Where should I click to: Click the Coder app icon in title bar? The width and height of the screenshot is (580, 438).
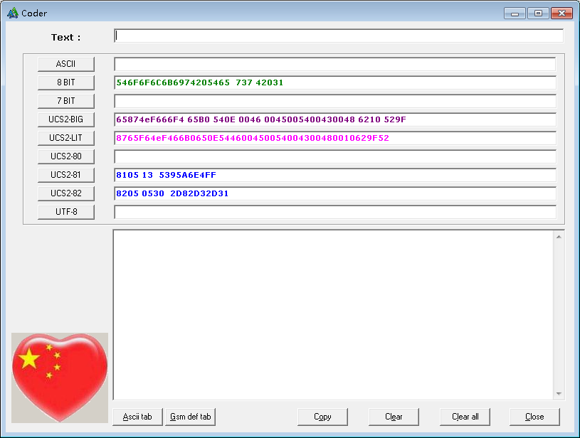(13, 14)
